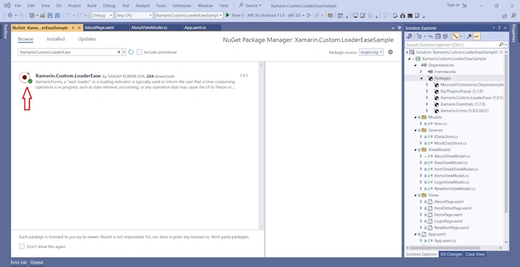Click the Android SDK manager toolbar icon
Image resolution: width=520 pixels, height=267 pixels.
pos(403,15)
